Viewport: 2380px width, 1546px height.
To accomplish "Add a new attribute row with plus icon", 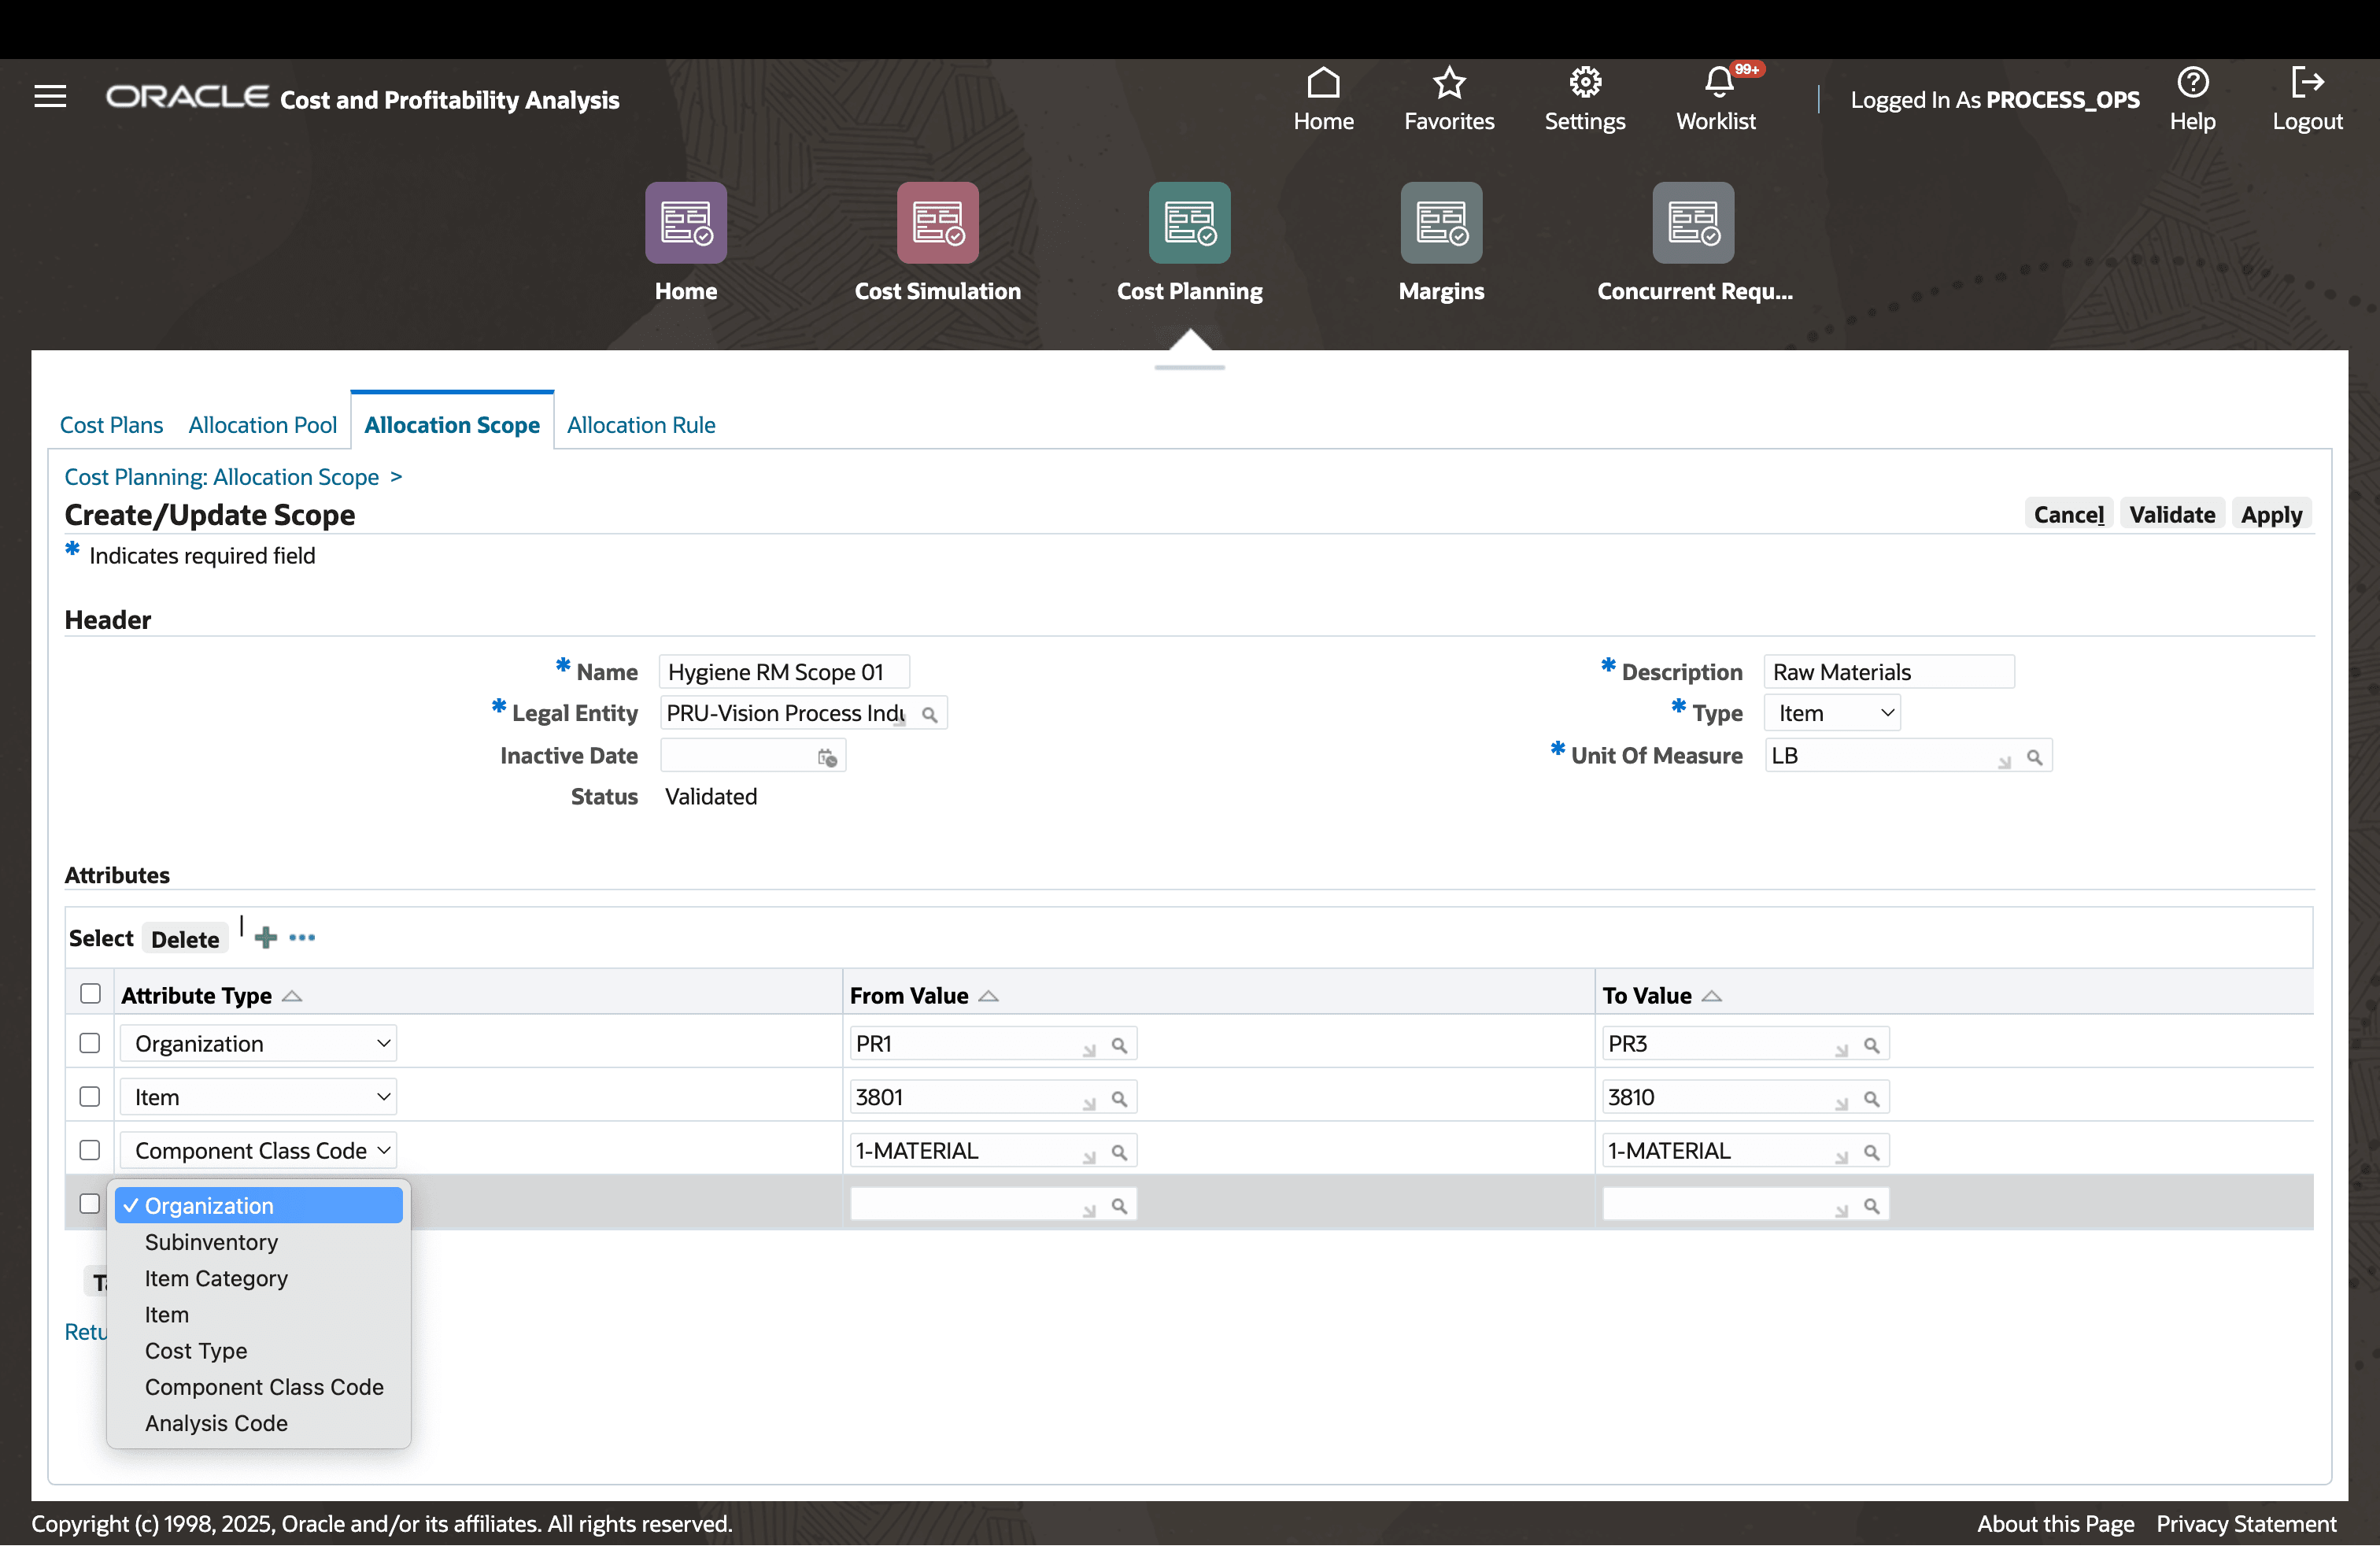I will tap(265, 937).
